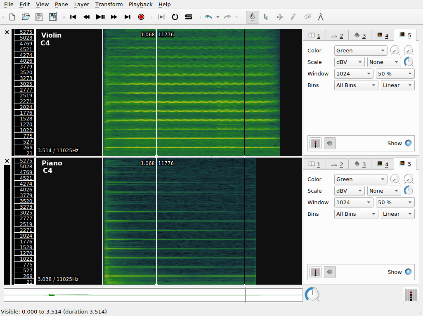This screenshot has height=316, width=423.
Task: Open Color dropdown in Violin pane properties
Action: tap(360, 50)
